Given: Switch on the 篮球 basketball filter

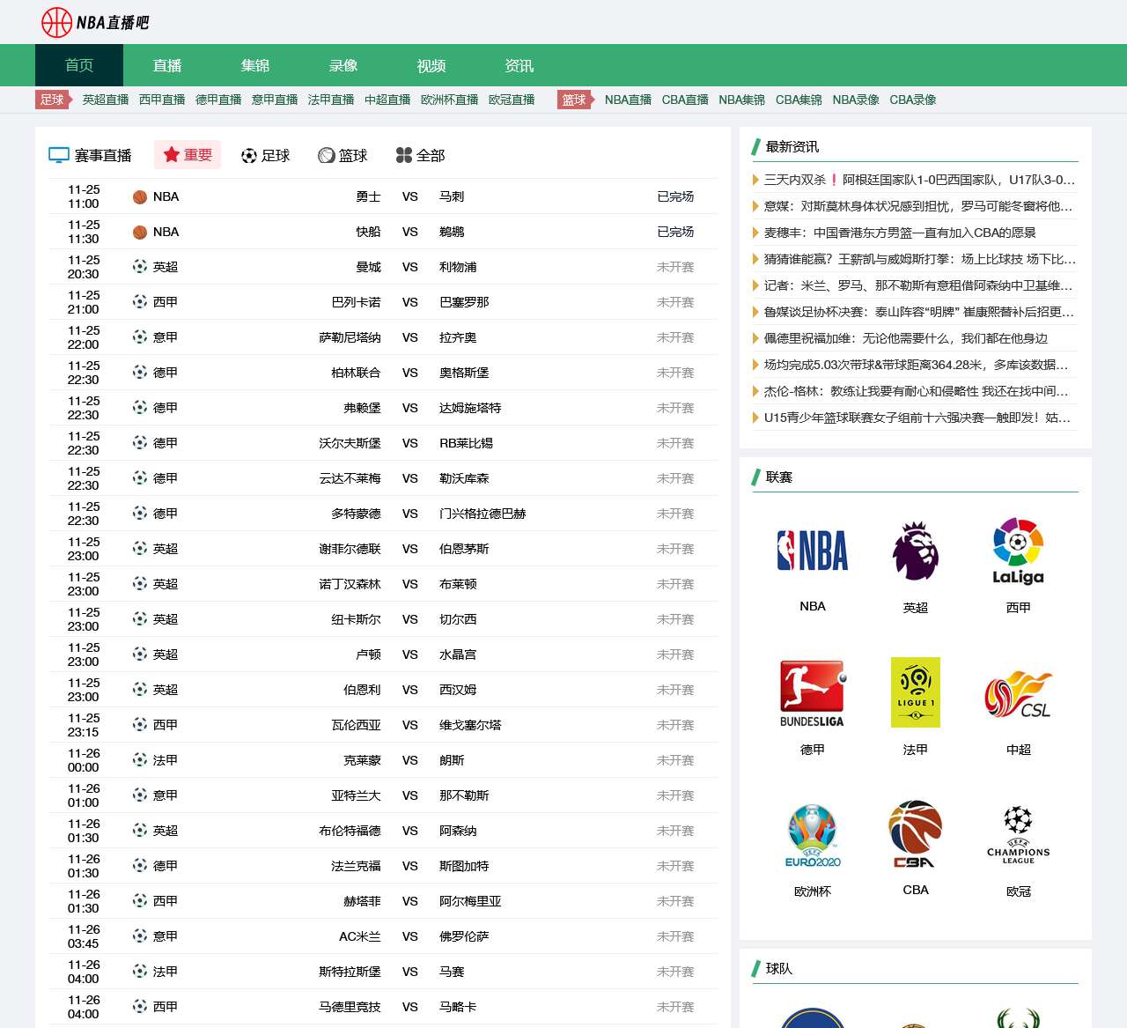Looking at the screenshot, I should (x=343, y=155).
